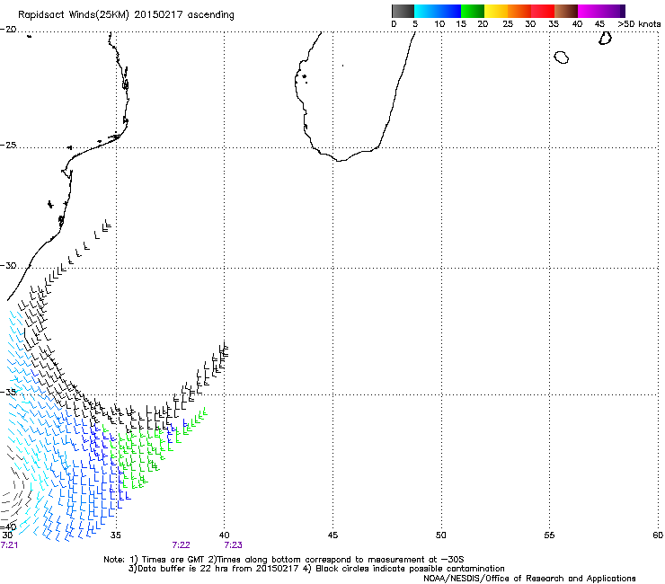665x584 pixels.
Task: Click the purple '7:21' time stamp
Action: coord(9,545)
